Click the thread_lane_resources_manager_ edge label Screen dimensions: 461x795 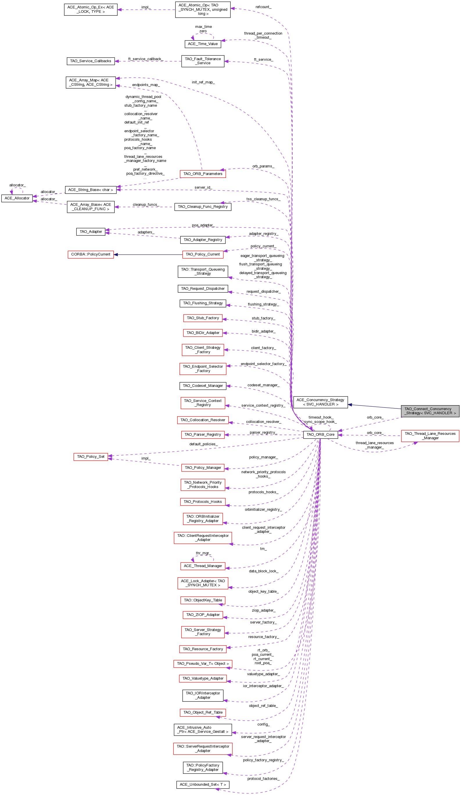pyautogui.click(x=375, y=445)
